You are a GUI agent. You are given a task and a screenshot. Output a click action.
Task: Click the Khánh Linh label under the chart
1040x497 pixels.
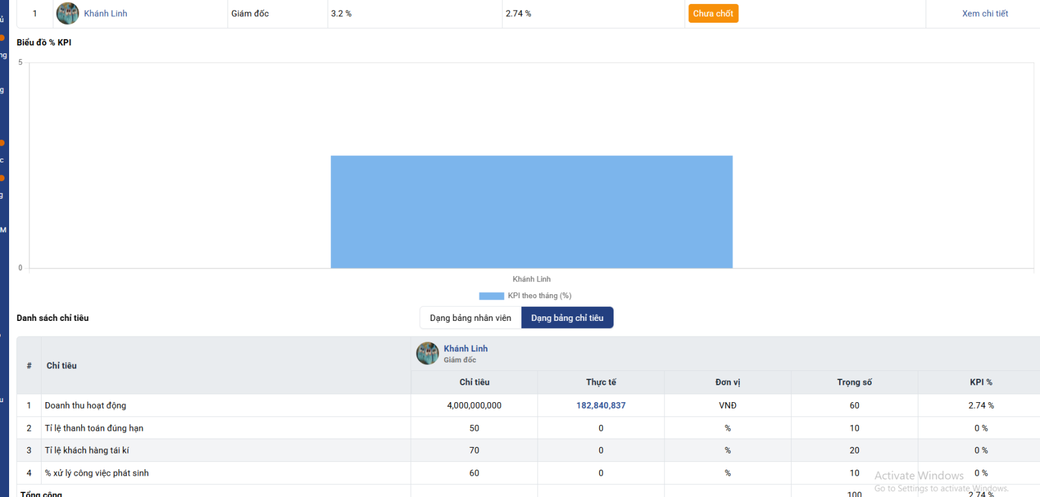pyautogui.click(x=531, y=279)
